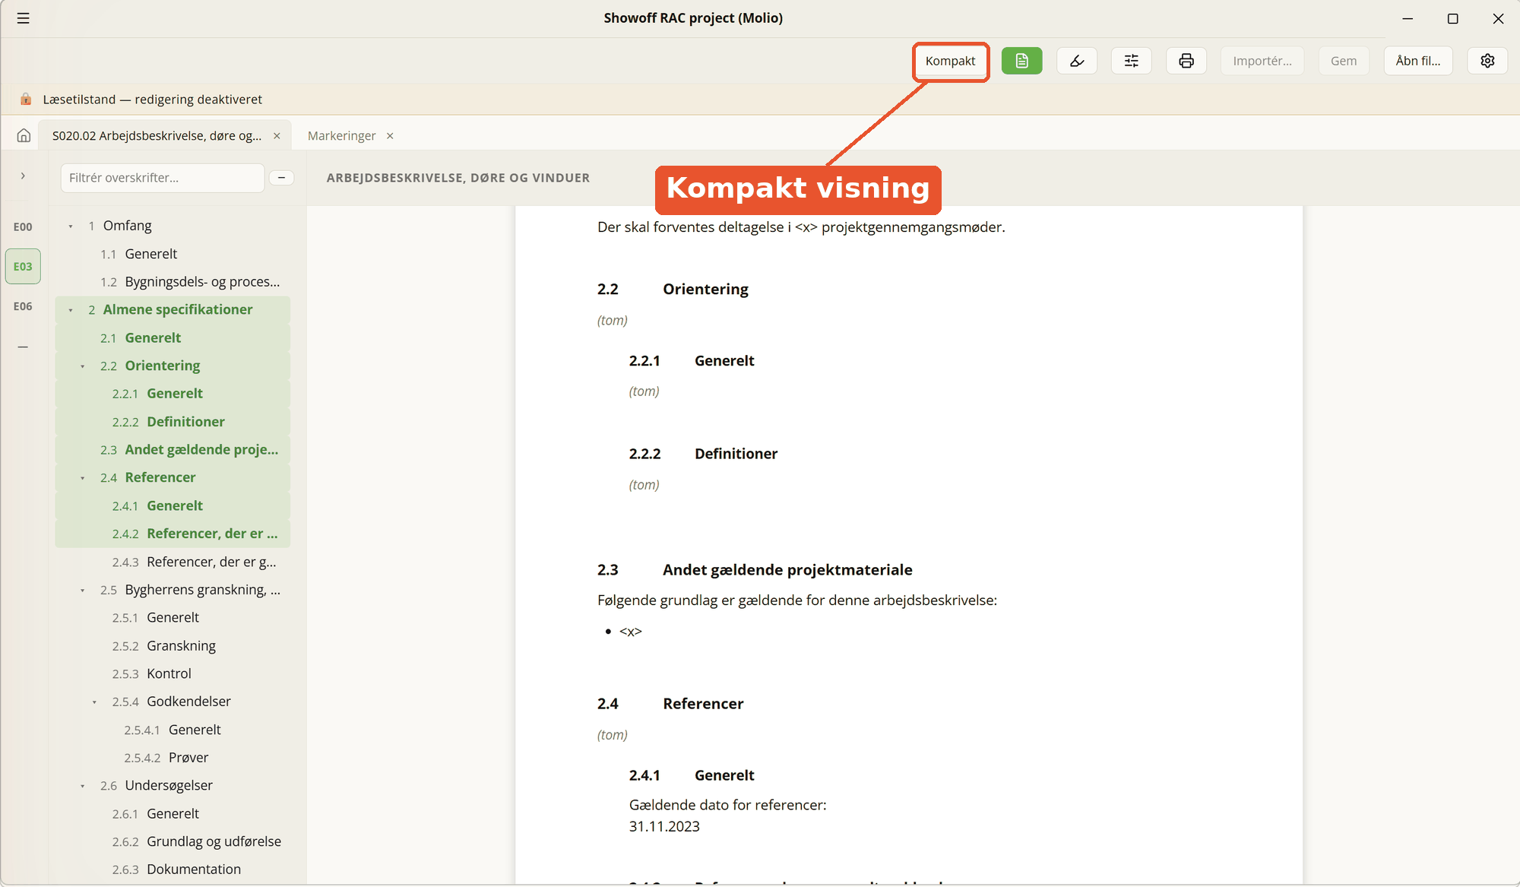Collapse the 2.2 Orientering node
The width and height of the screenshot is (1520, 887).
[x=83, y=366]
